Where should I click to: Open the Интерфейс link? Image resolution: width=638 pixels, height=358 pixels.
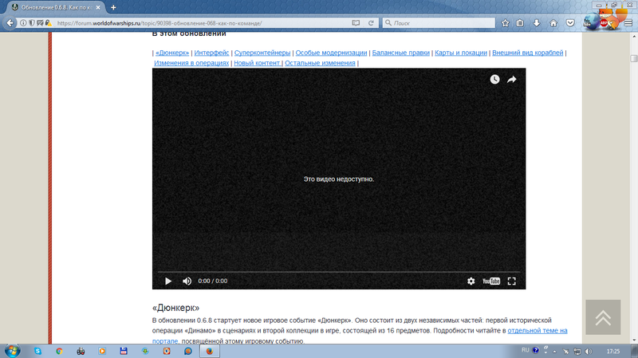tap(211, 53)
